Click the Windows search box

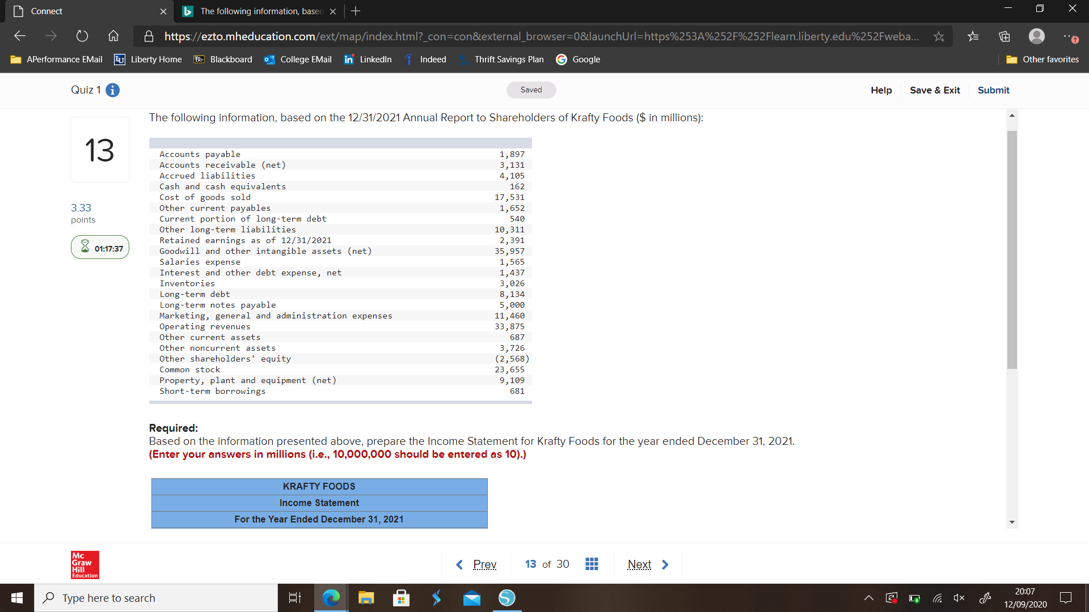pyautogui.click(x=156, y=598)
